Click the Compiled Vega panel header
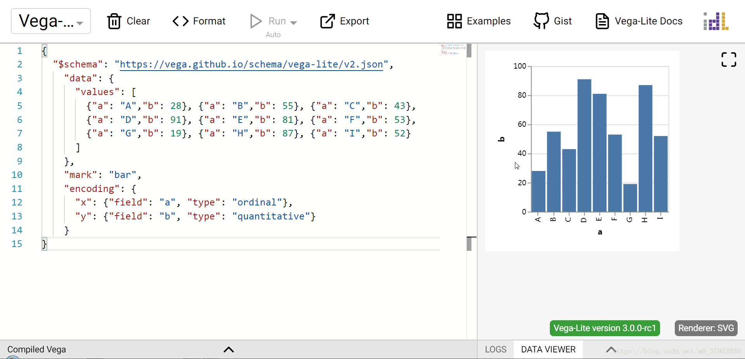The width and height of the screenshot is (745, 359). [x=238, y=350]
